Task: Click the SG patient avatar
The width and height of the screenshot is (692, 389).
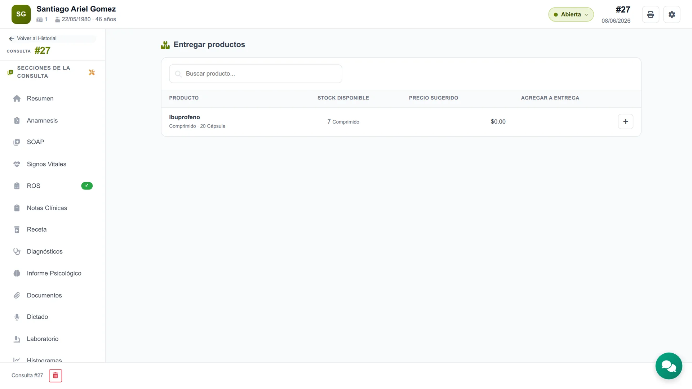Action: tap(21, 14)
